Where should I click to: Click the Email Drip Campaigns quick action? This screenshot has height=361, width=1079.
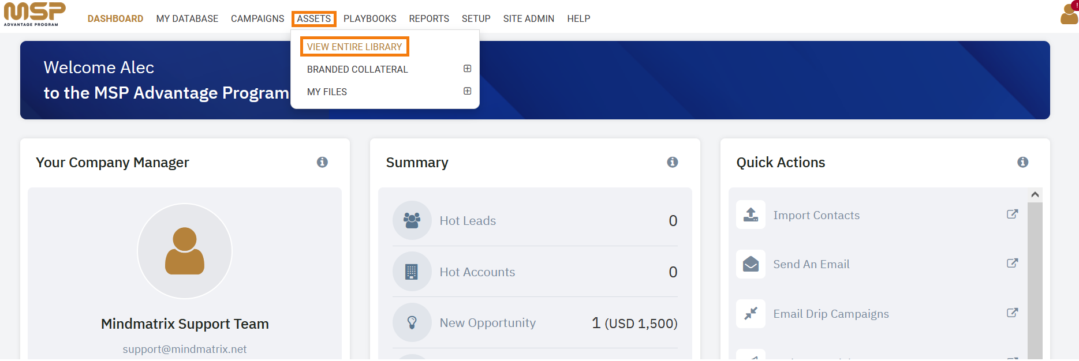point(831,314)
